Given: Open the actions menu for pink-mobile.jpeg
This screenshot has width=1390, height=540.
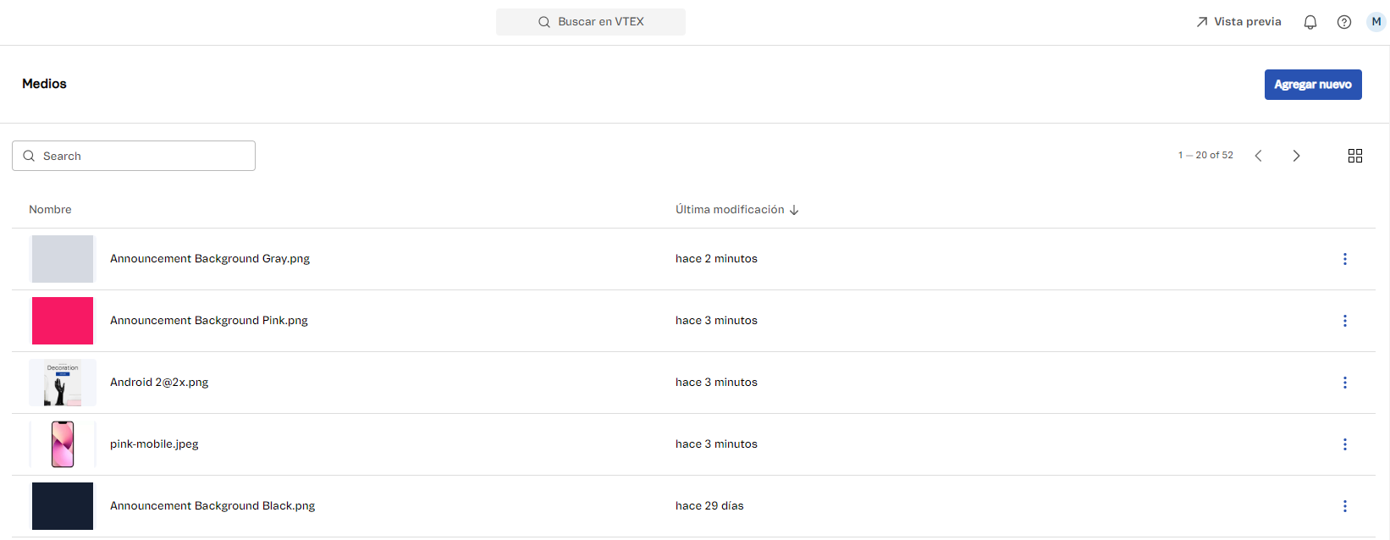Looking at the screenshot, I should [x=1344, y=444].
